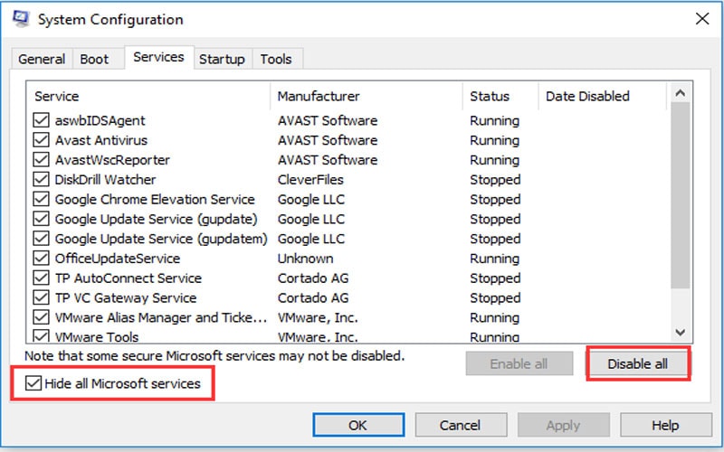Click the scrollbar down arrow
Viewport: 724px width, 452px height.
[x=680, y=332]
